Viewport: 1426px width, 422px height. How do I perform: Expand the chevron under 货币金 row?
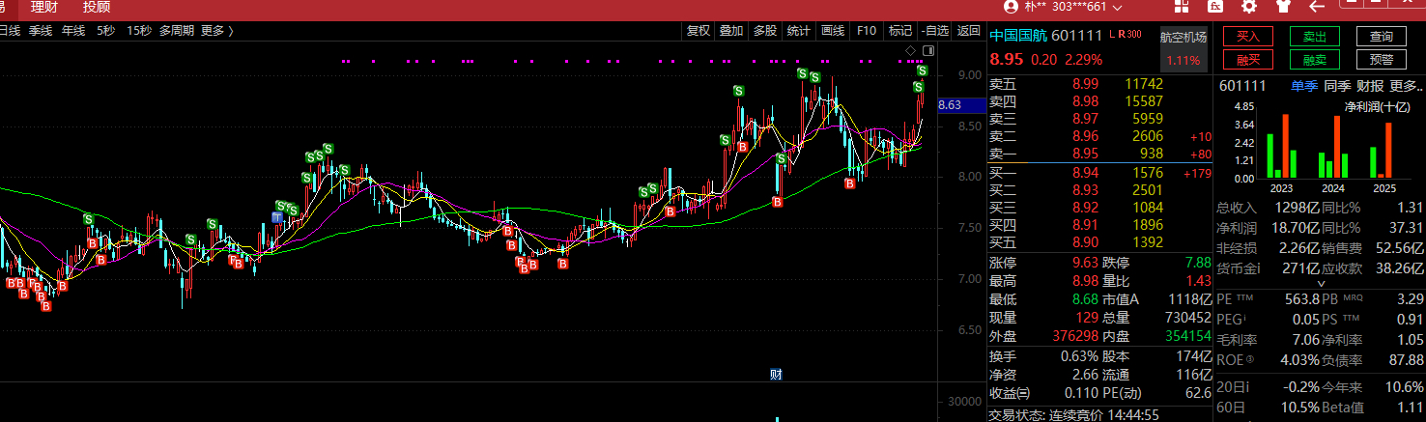coord(1322,285)
